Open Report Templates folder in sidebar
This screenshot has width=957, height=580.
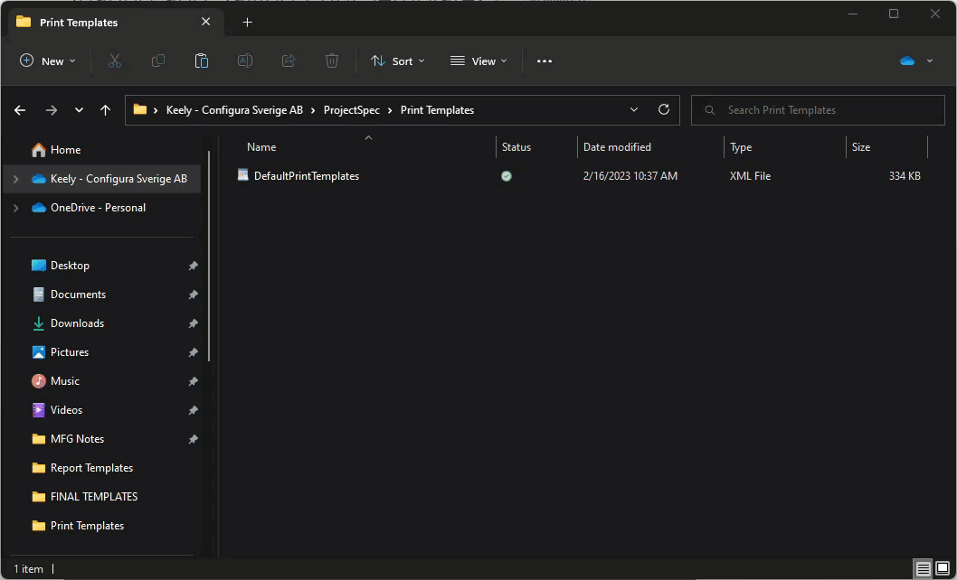tap(91, 468)
